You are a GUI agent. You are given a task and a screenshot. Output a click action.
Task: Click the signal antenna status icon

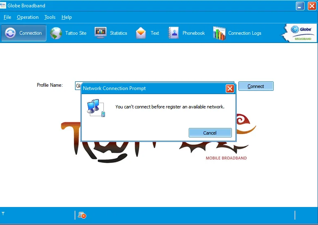coord(3,214)
